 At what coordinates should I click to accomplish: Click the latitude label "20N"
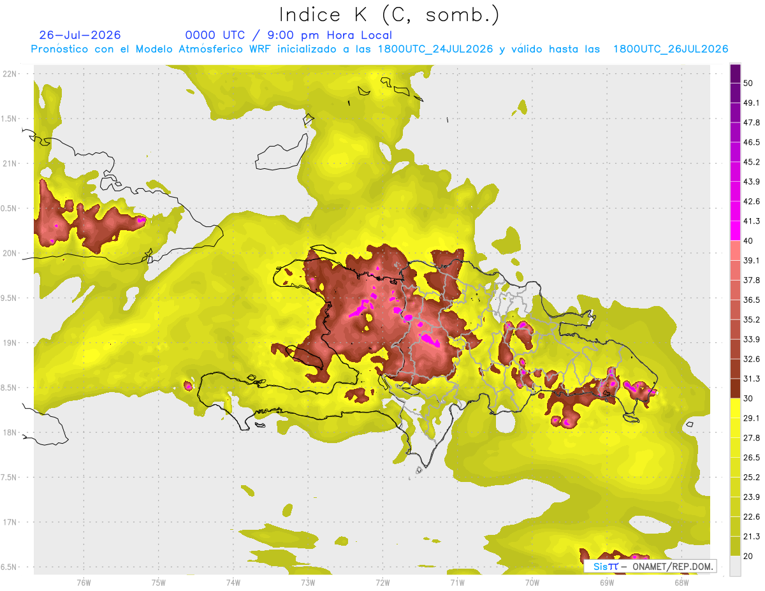(10, 253)
